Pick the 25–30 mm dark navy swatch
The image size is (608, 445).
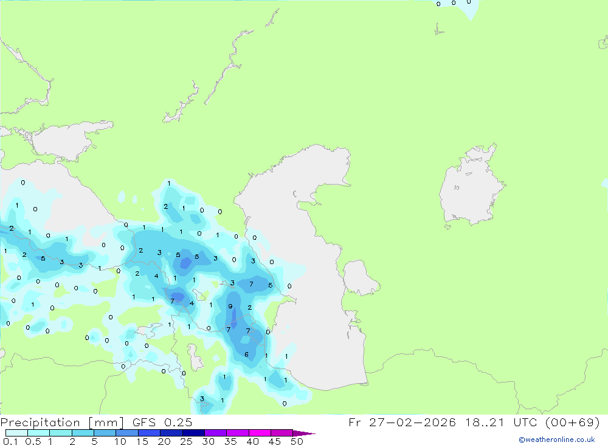193,433
